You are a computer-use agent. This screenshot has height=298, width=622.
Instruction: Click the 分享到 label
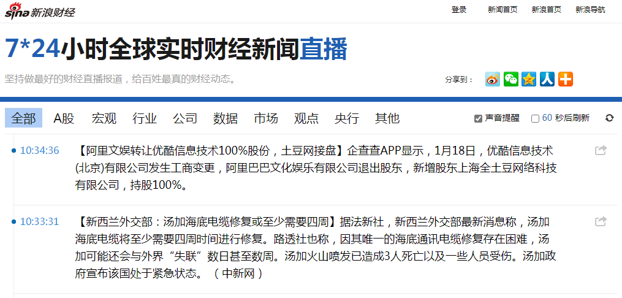459,80
